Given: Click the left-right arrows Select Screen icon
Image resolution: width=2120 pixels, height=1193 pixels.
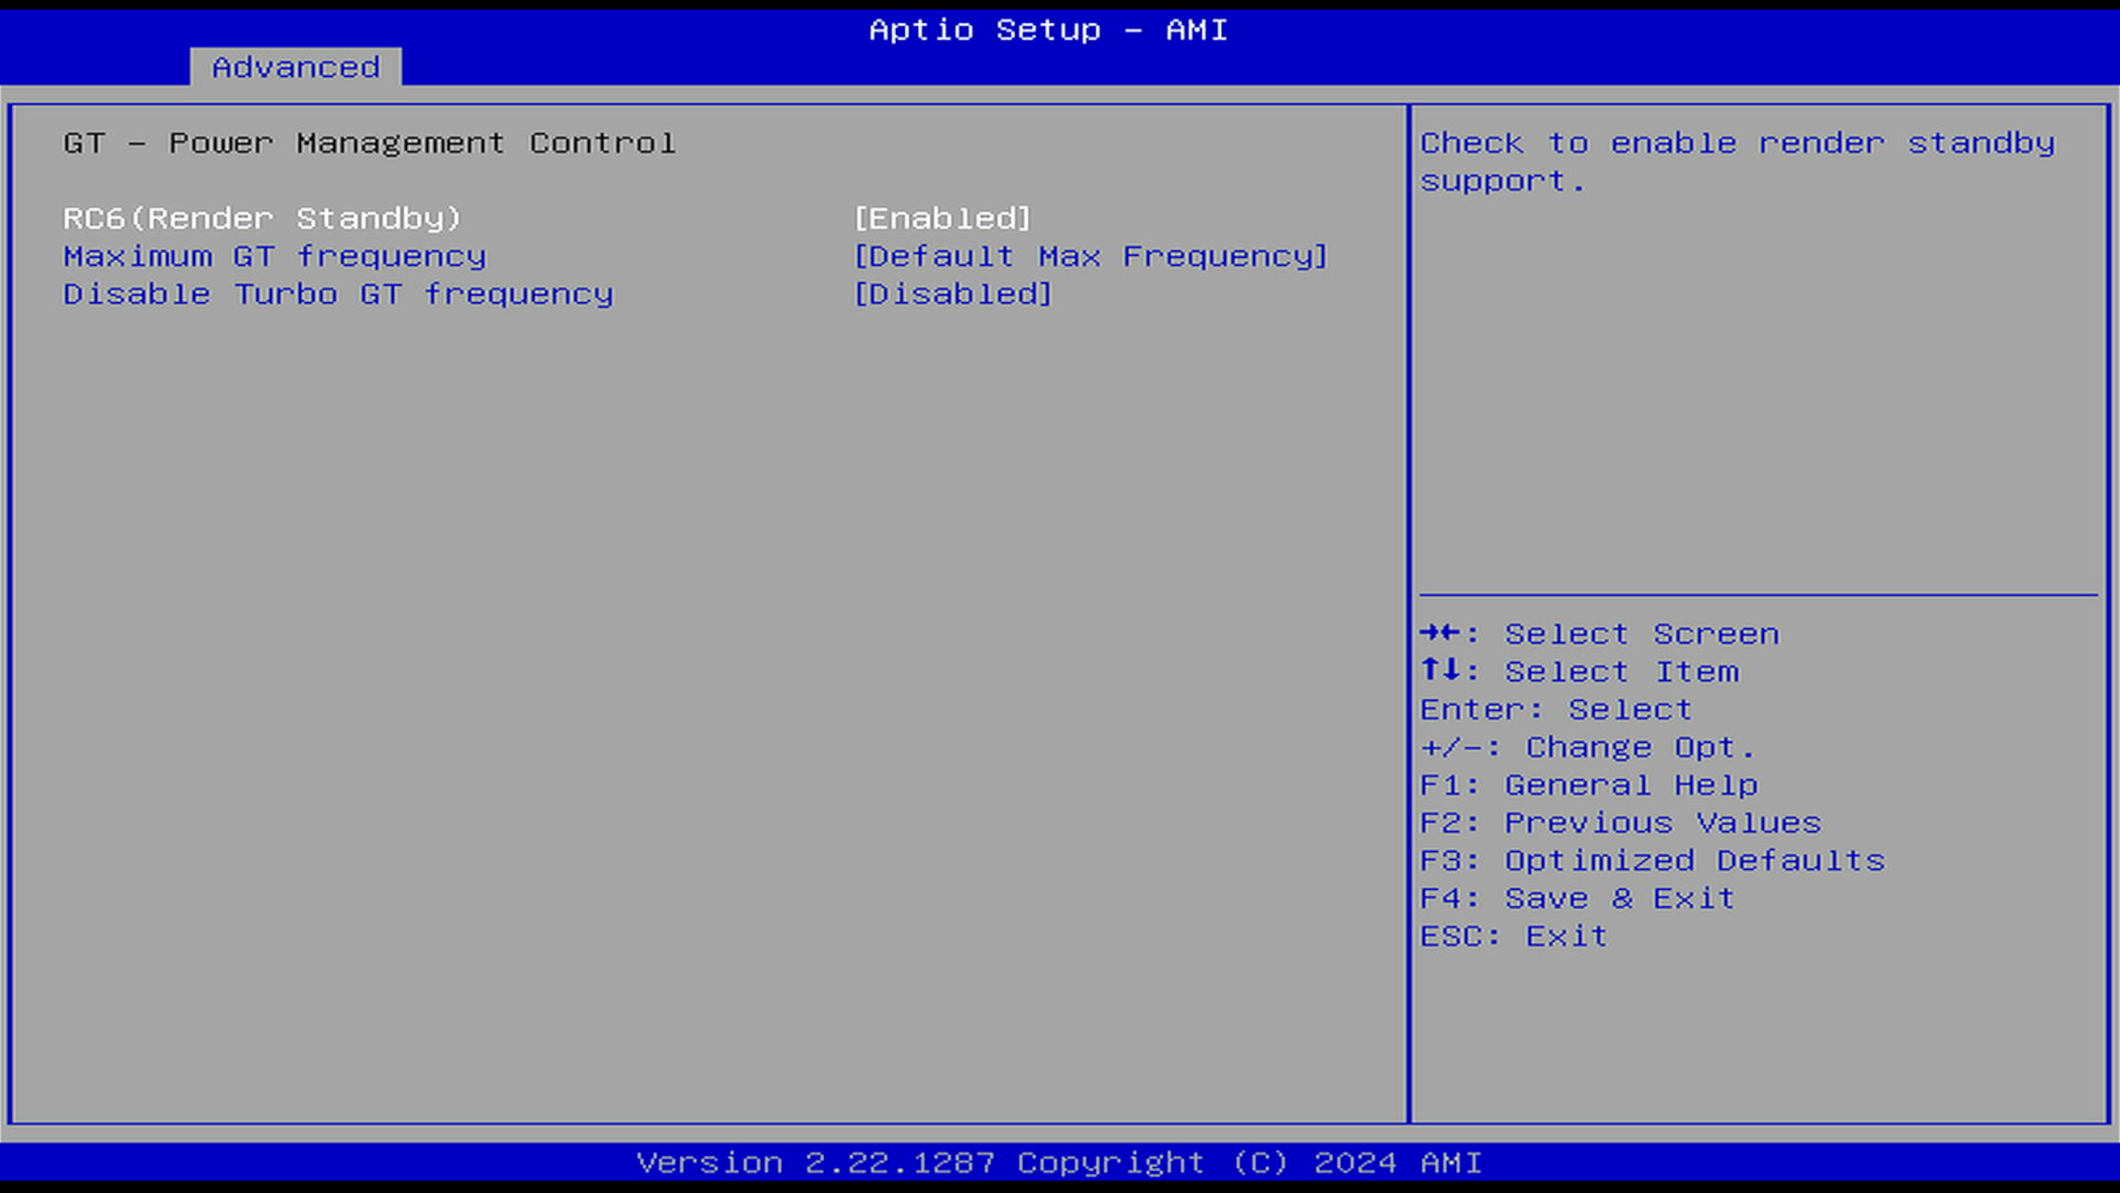Looking at the screenshot, I should coord(1440,633).
